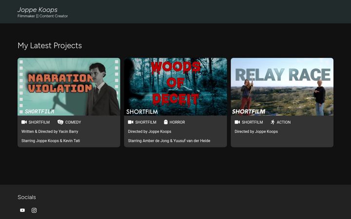Open the Relay Race thumbnail
Image resolution: width=351 pixels, height=219 pixels.
[282, 87]
